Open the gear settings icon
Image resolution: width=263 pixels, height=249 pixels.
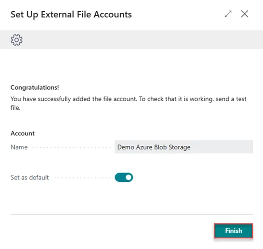click(x=17, y=40)
